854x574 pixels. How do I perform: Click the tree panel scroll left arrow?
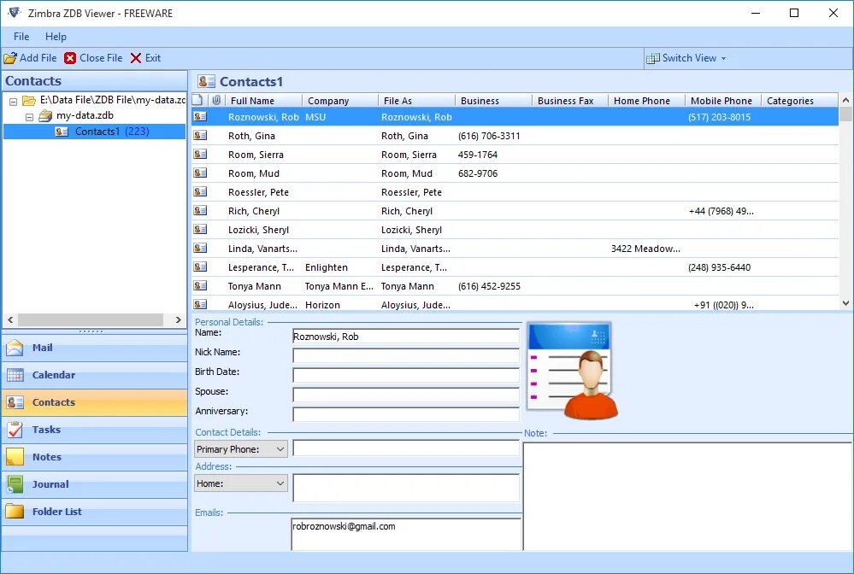coord(10,320)
